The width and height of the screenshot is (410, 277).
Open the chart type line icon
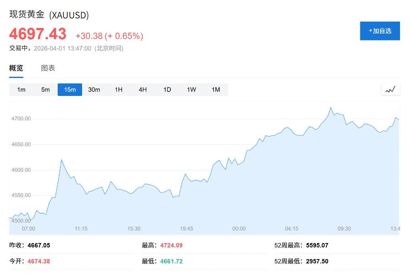390,90
